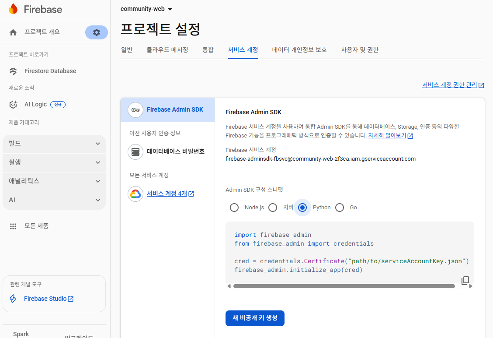Click the key icon for Firebase Admin SDK

coord(135,110)
